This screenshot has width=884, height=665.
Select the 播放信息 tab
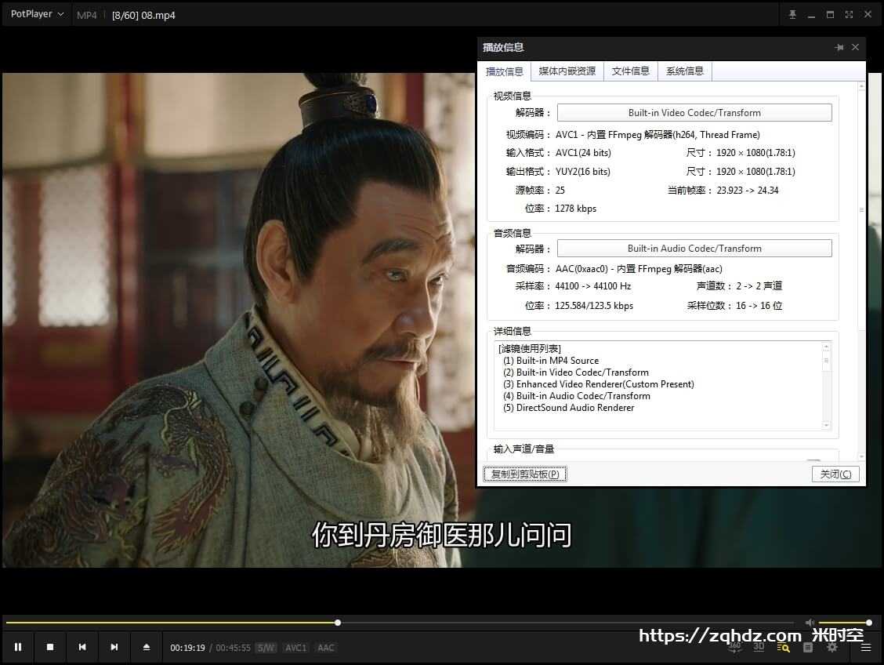505,71
